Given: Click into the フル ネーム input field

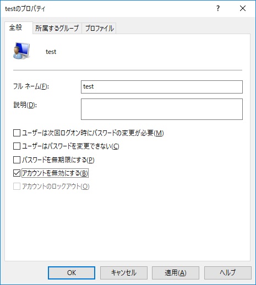Looking at the screenshot, I should (162, 87).
